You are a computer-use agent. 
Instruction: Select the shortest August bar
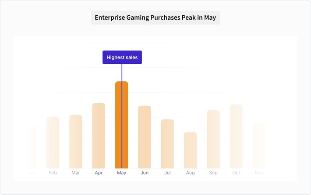point(190,150)
